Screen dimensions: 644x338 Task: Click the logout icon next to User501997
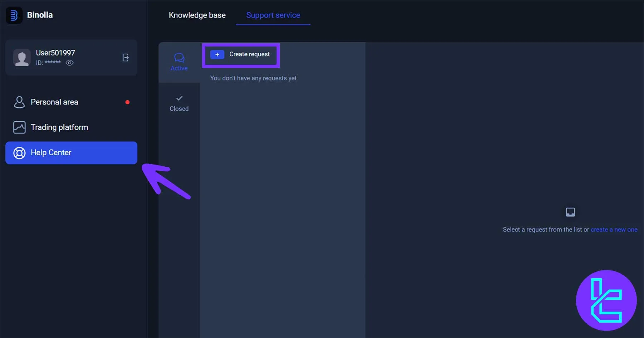coord(126,58)
